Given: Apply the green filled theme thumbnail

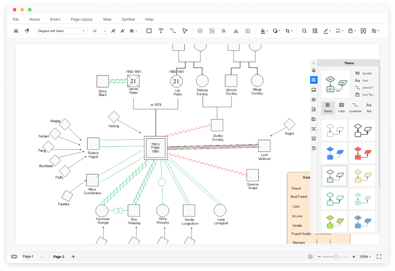Looking at the screenshot, I should pos(335,222).
